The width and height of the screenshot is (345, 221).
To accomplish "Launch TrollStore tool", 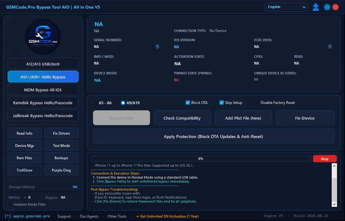I will tap(25, 170).
